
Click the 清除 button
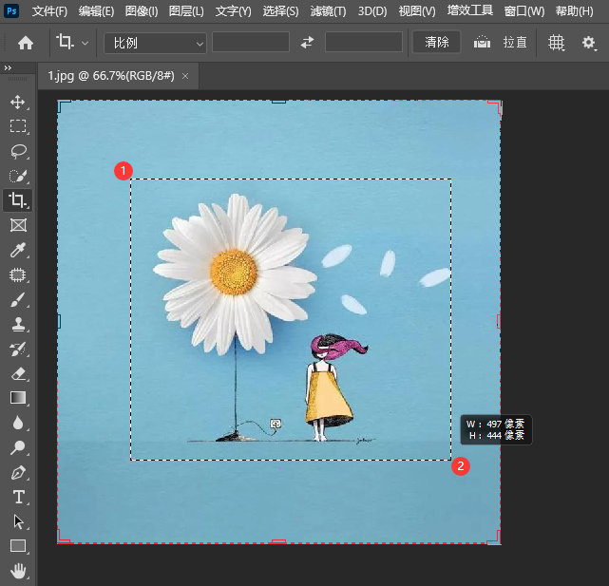point(437,43)
